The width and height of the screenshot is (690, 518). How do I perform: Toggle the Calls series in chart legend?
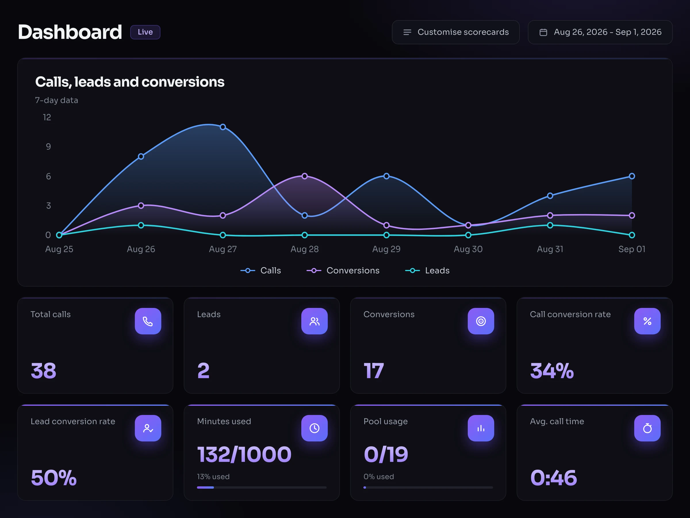(x=261, y=271)
